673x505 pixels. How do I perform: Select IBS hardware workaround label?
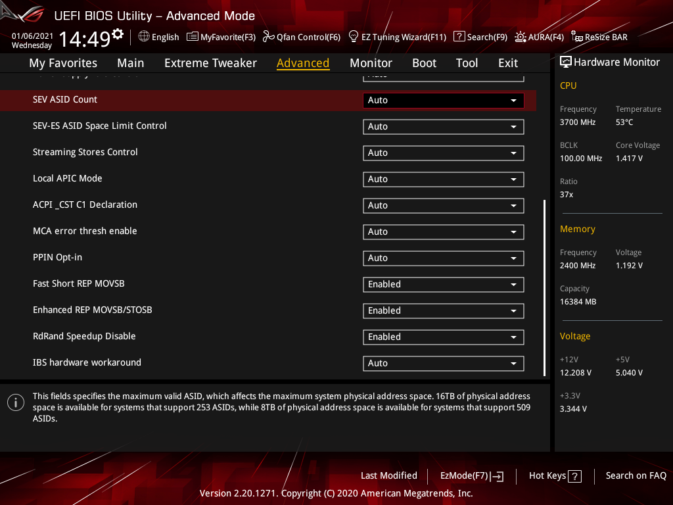[87, 362]
